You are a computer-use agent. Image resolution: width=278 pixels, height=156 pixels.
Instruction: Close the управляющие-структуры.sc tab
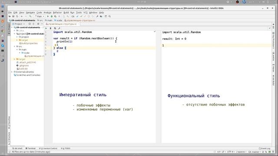point(78,24)
